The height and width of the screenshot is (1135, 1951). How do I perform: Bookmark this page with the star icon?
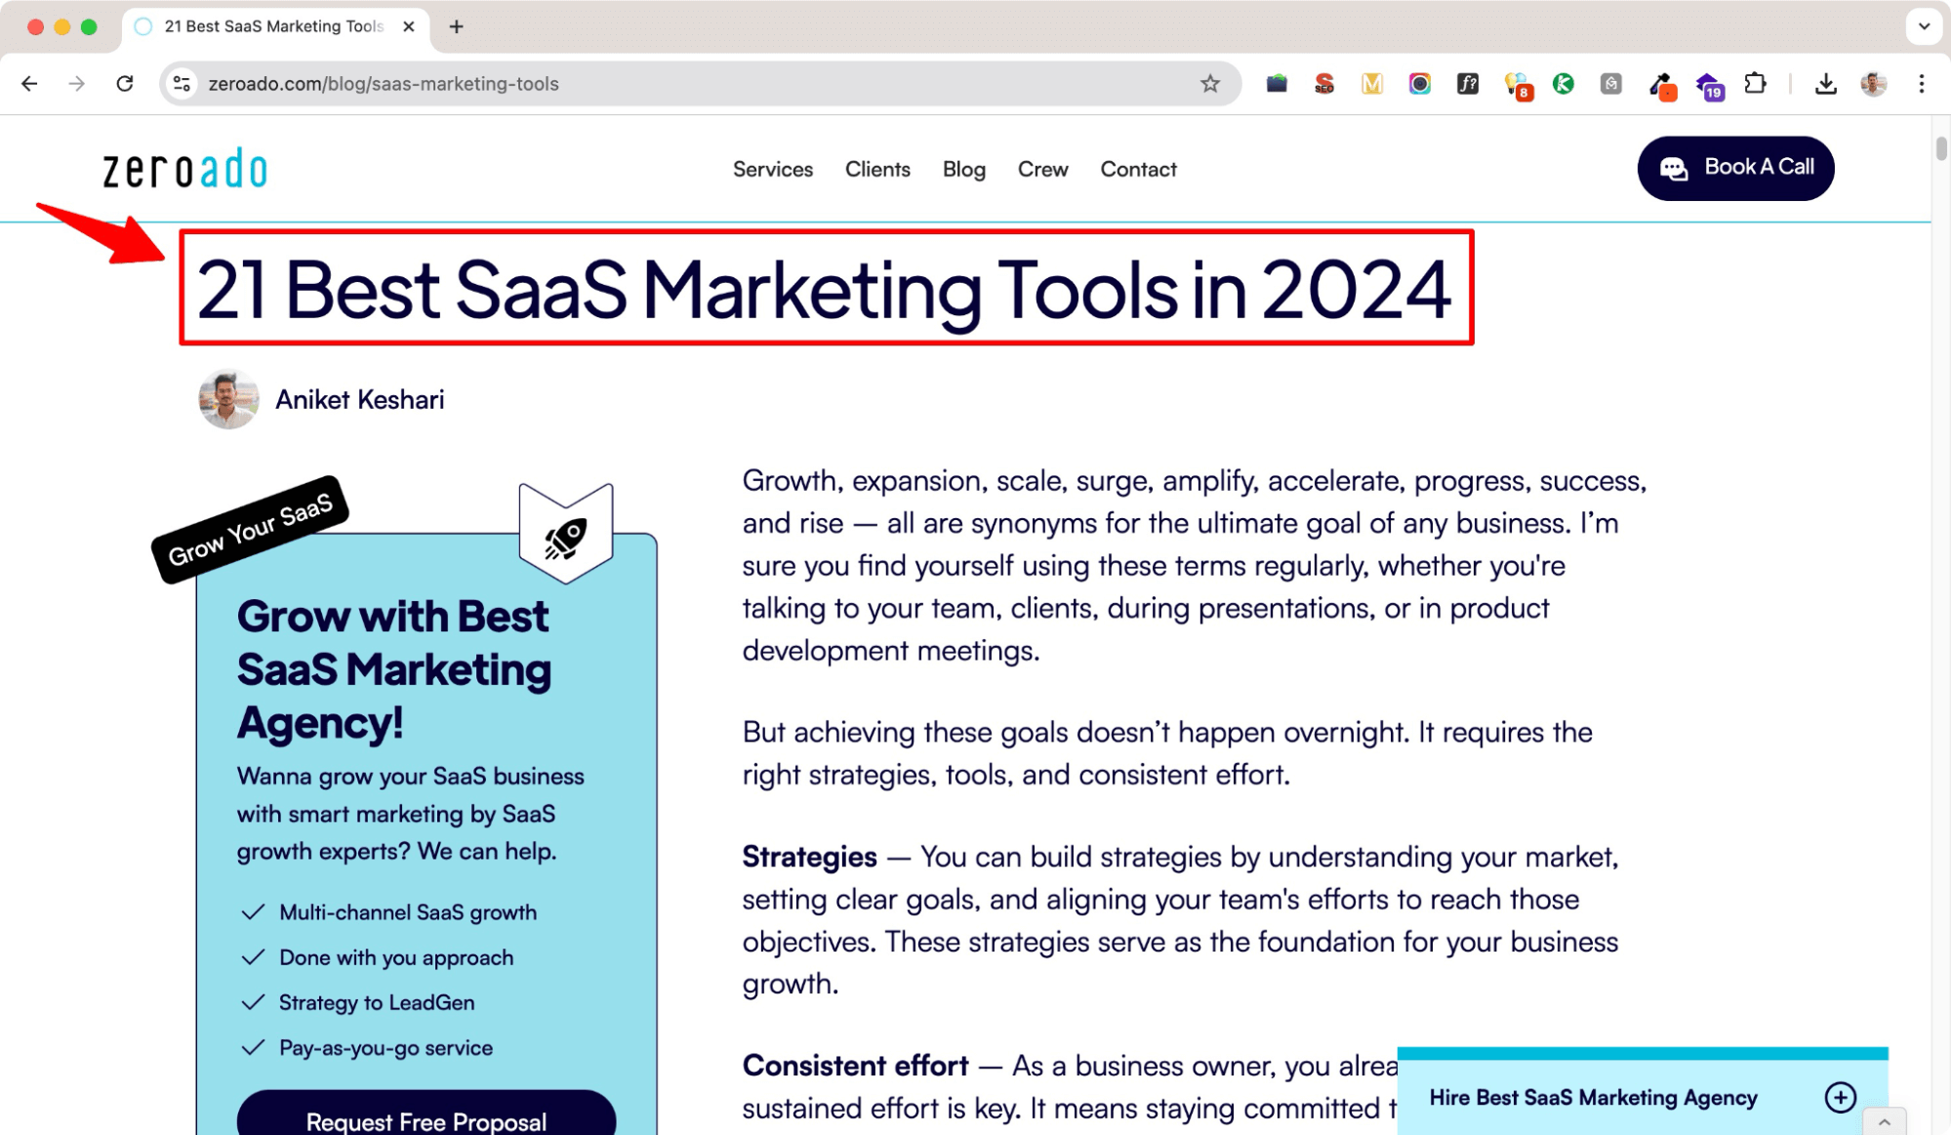1210,84
